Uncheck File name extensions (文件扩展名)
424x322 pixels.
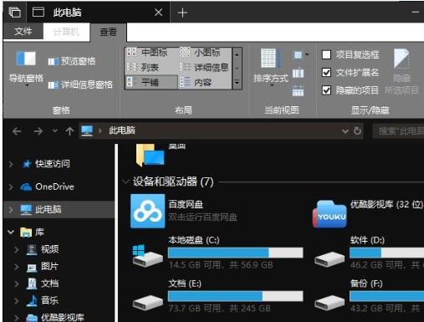(x=326, y=73)
